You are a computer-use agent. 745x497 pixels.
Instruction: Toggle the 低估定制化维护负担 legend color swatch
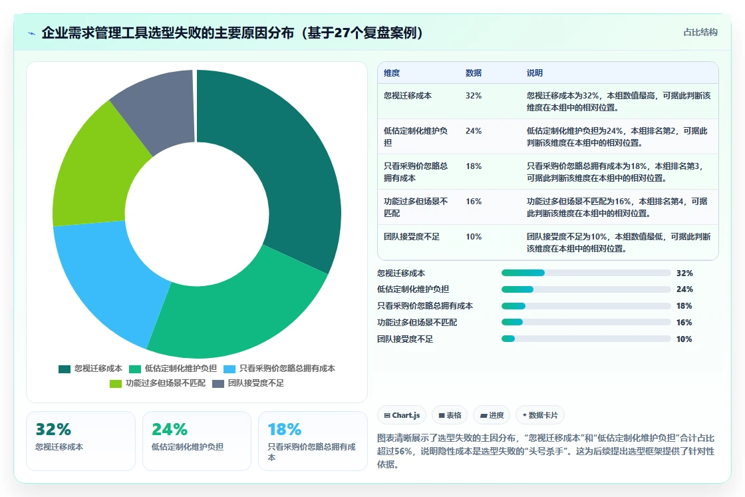(x=135, y=369)
